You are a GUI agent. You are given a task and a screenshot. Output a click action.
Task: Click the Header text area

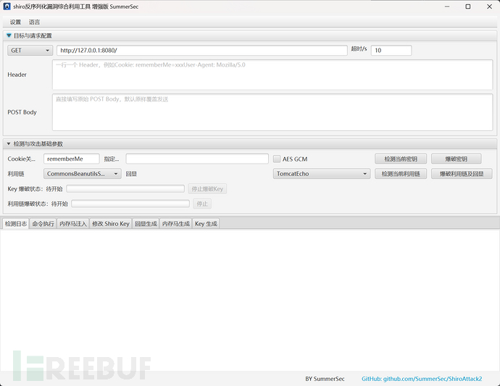tap(272, 75)
